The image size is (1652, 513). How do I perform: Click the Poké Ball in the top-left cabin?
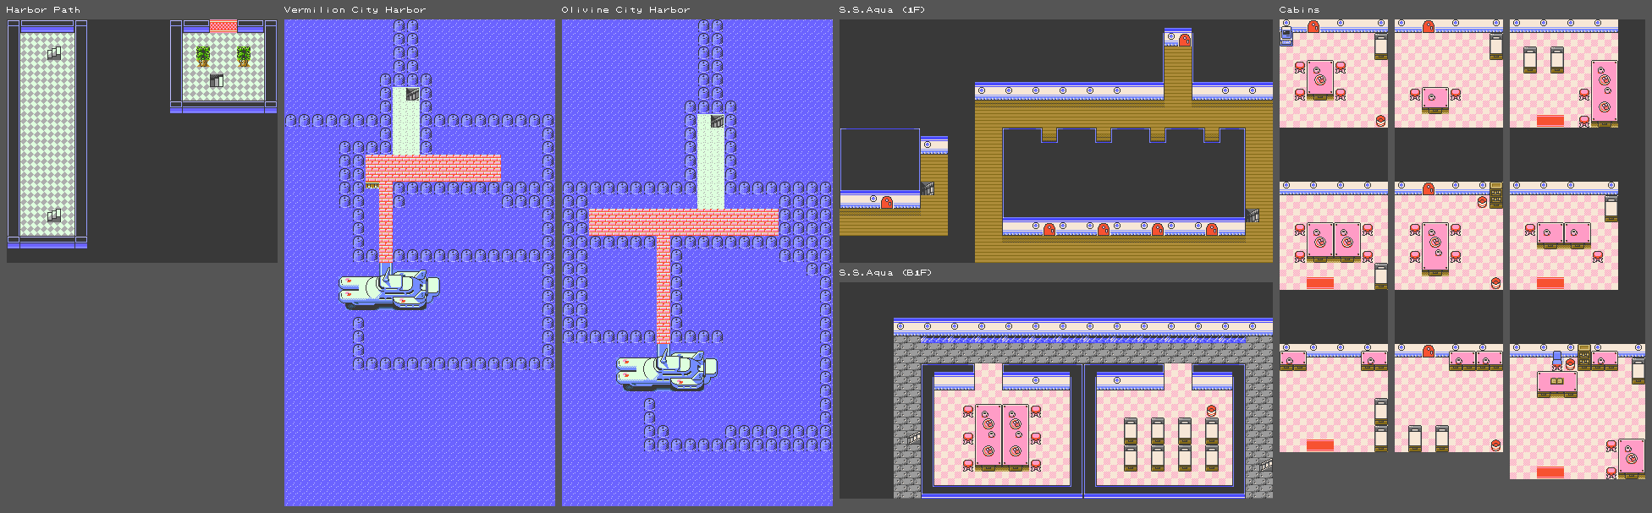point(1381,121)
